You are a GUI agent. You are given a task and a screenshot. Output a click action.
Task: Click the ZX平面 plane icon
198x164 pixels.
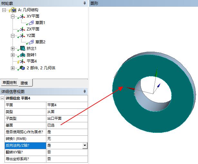pyautogui.click(x=22, y=29)
